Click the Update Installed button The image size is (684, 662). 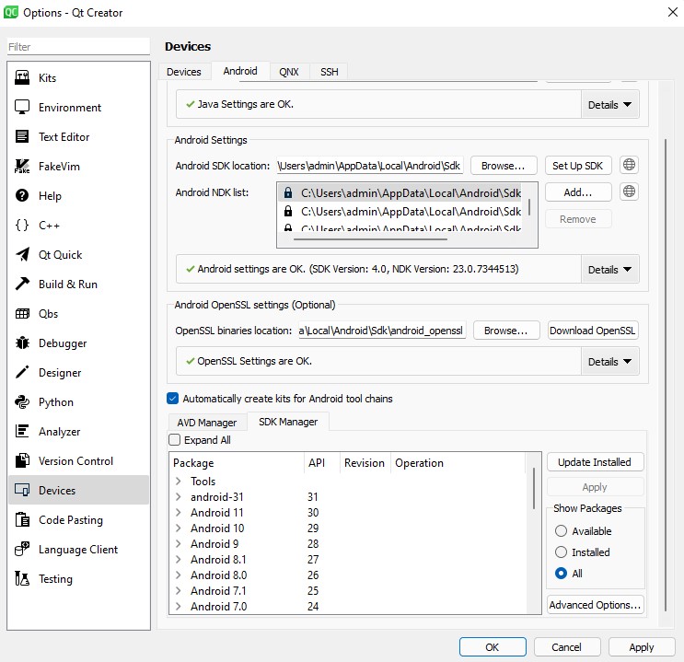pos(595,462)
